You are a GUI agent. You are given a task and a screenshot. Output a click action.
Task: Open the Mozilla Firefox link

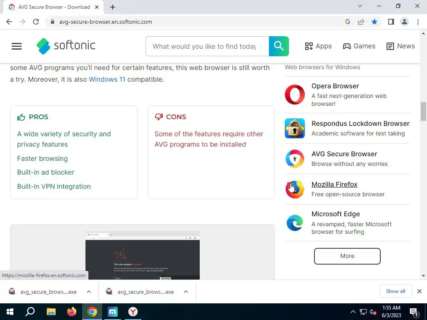[334, 184]
